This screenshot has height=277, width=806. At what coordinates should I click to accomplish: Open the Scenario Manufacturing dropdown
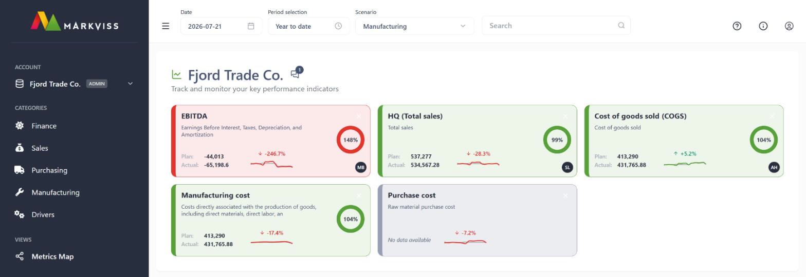pos(414,26)
